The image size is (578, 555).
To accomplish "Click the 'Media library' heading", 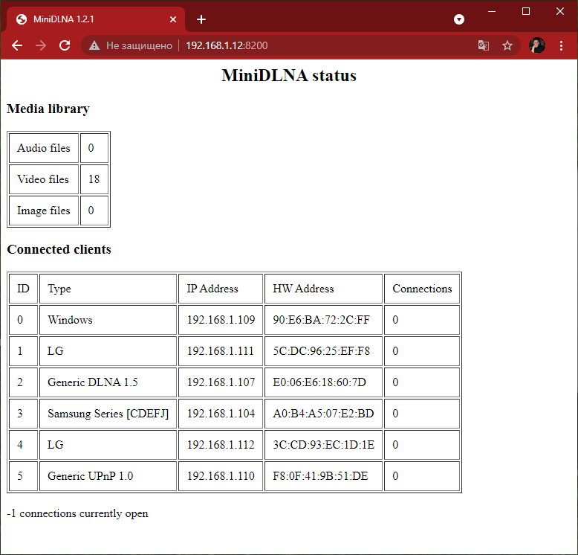I will click(x=48, y=109).
